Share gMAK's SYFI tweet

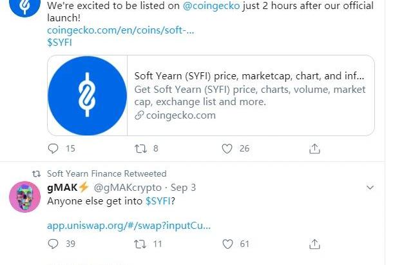[x=314, y=244]
